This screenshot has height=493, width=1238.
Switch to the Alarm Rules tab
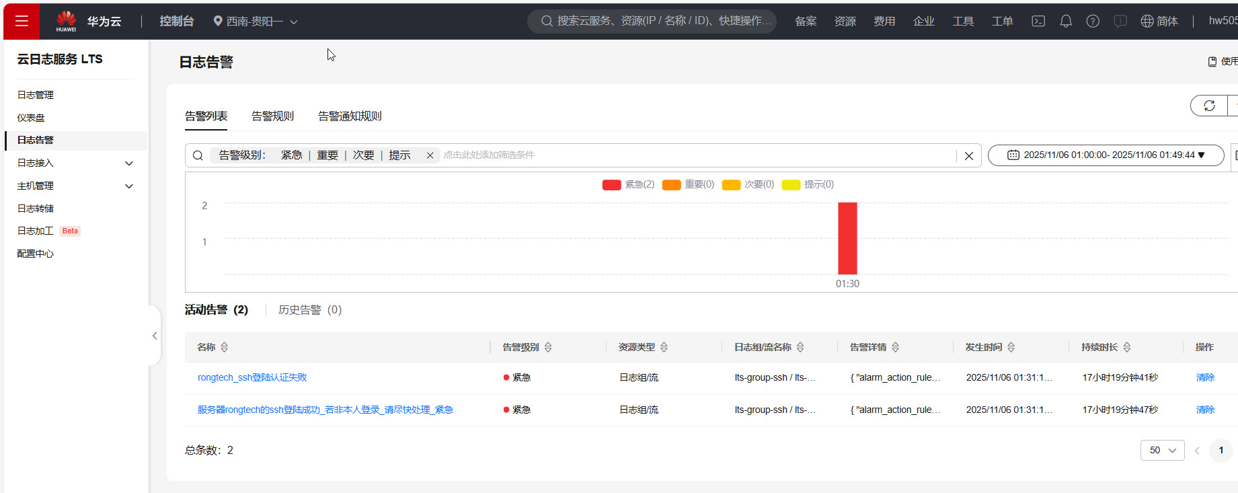272,116
